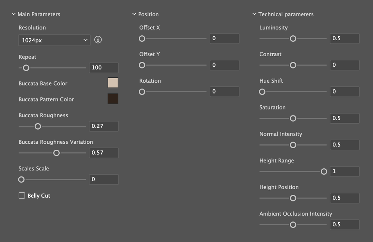The height and width of the screenshot is (242, 373).
Task: Click the Resolution info icon
Action: click(x=98, y=40)
